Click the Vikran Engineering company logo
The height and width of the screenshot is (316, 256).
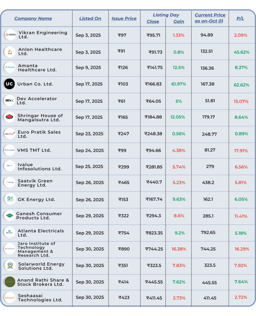[10, 35]
